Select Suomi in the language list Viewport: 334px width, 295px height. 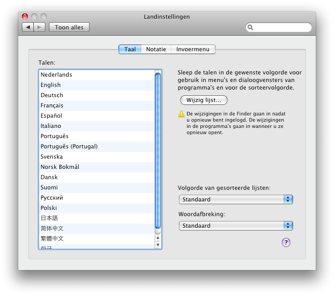point(97,187)
